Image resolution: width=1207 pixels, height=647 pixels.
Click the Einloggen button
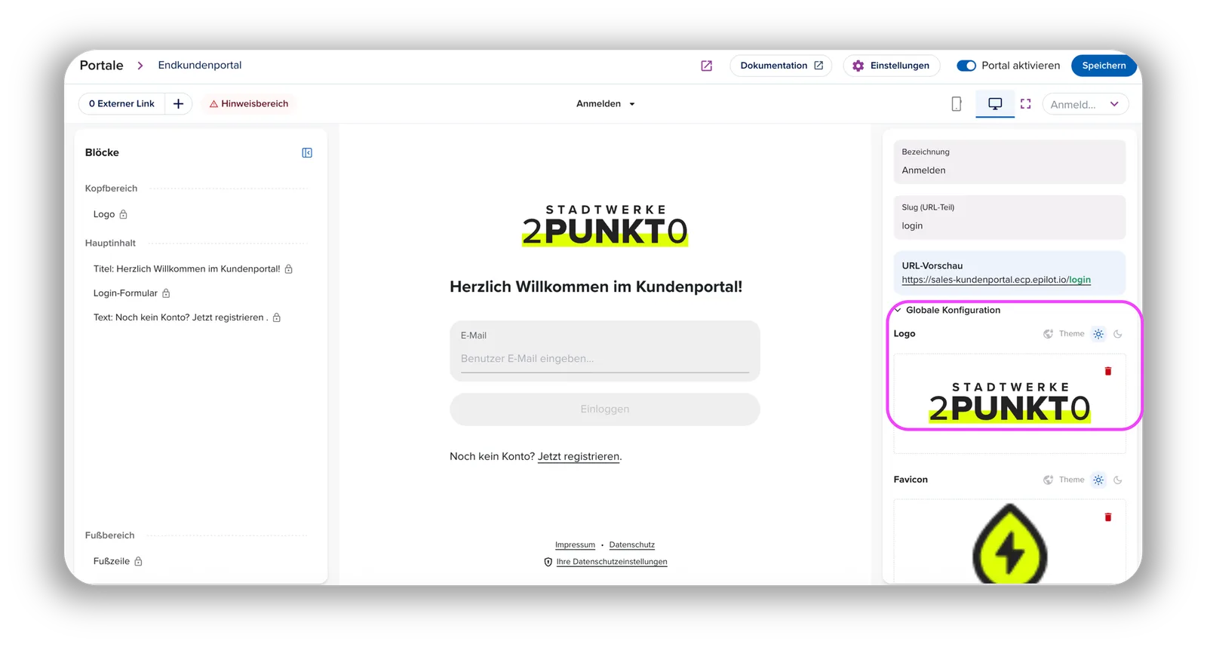pos(605,409)
